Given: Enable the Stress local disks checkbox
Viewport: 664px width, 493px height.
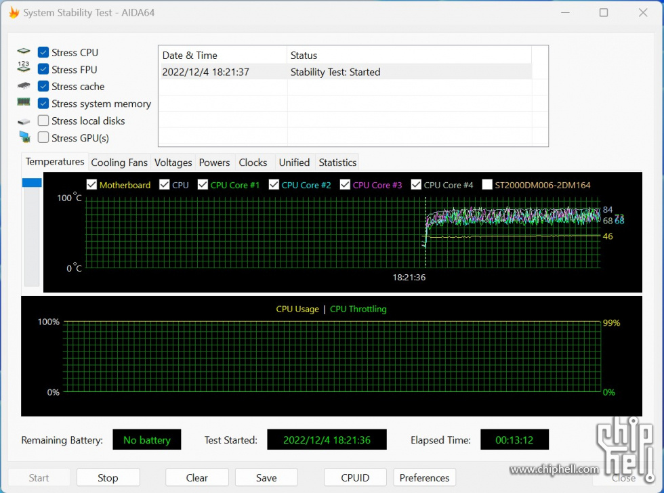Looking at the screenshot, I should pos(43,121).
